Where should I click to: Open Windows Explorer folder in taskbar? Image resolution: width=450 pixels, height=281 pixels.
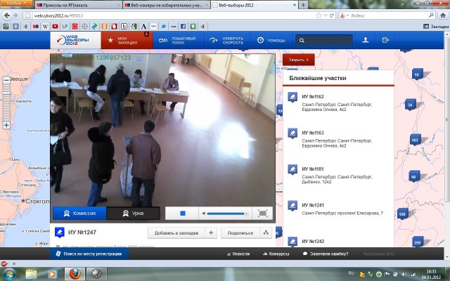(31, 274)
